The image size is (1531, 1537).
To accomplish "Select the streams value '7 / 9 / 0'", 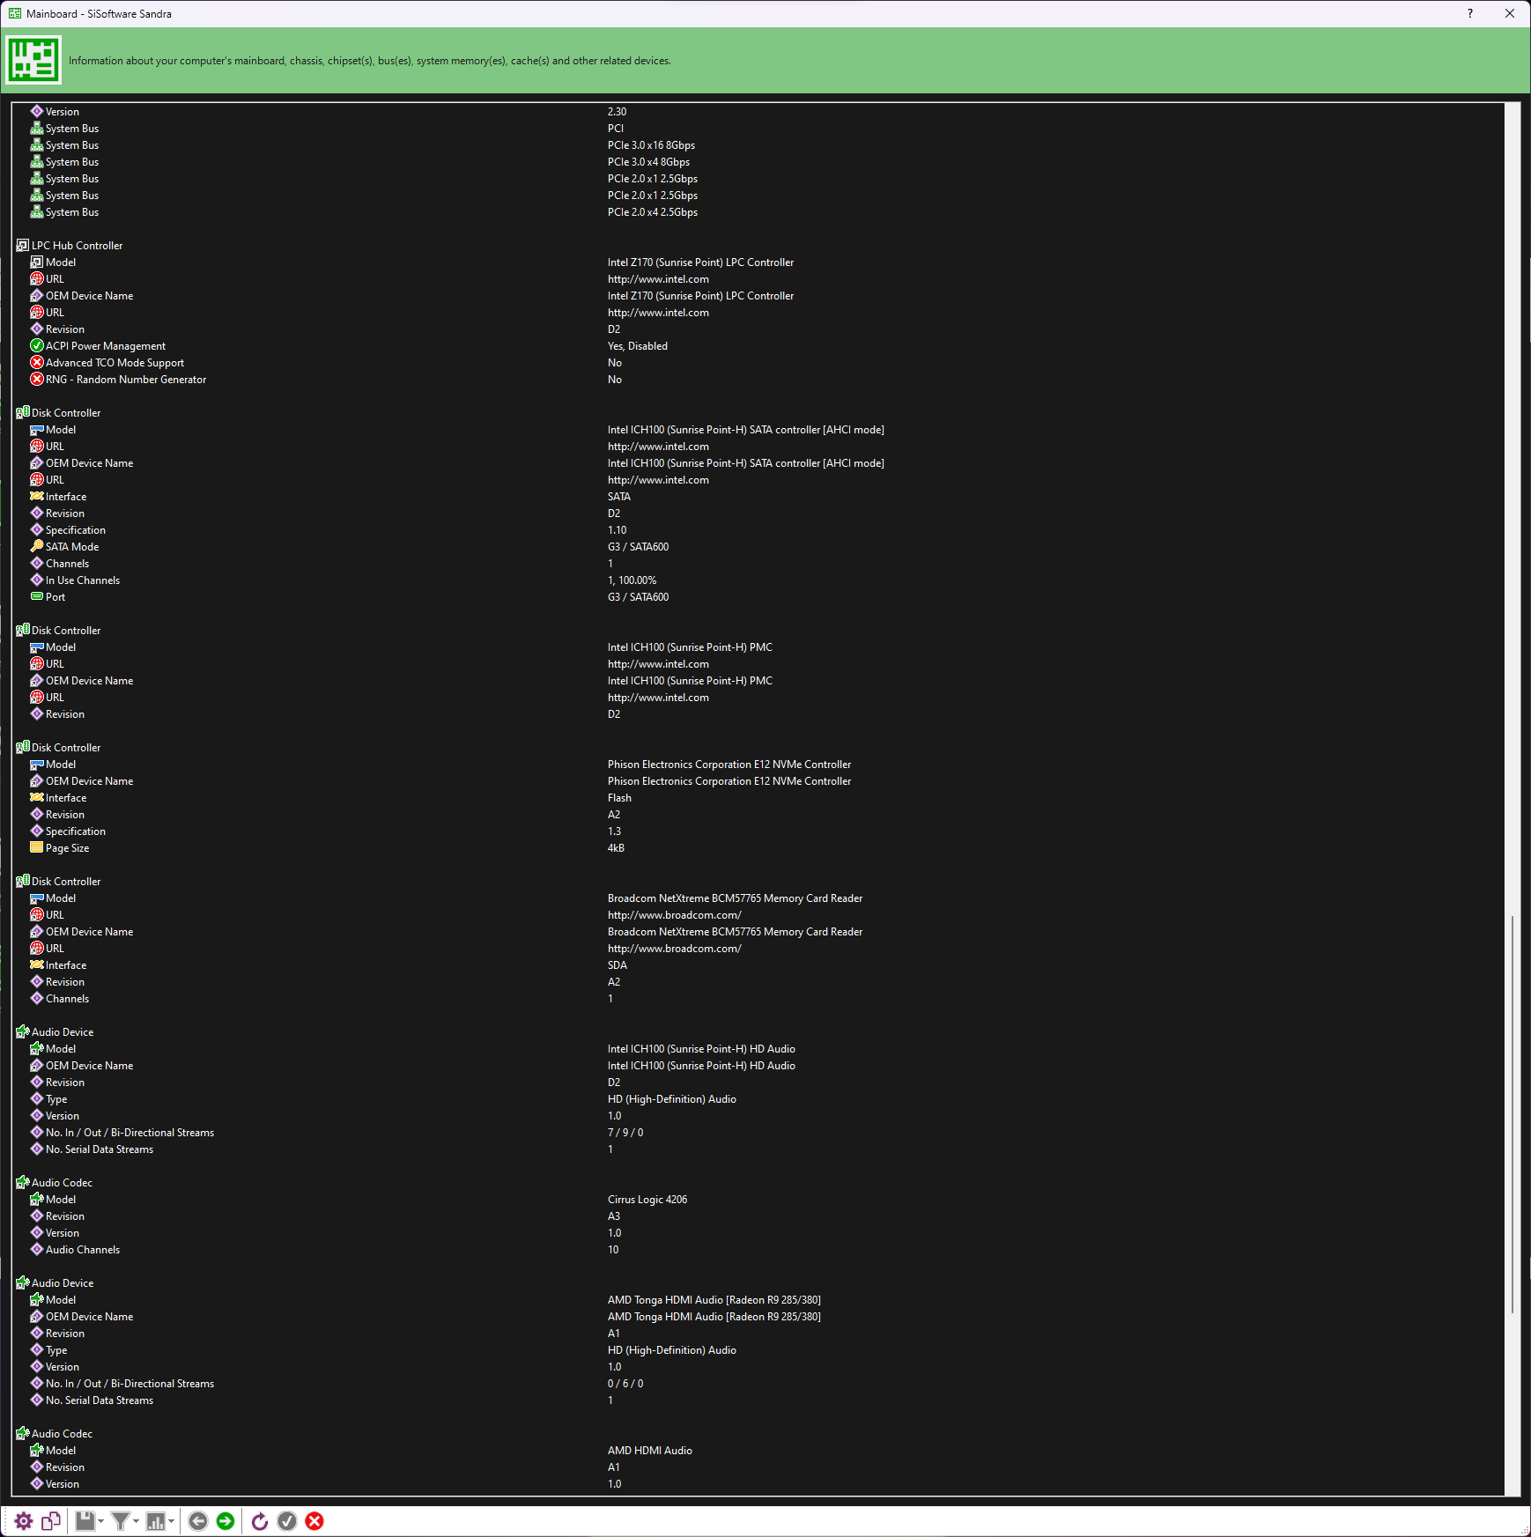I will 625,1133.
